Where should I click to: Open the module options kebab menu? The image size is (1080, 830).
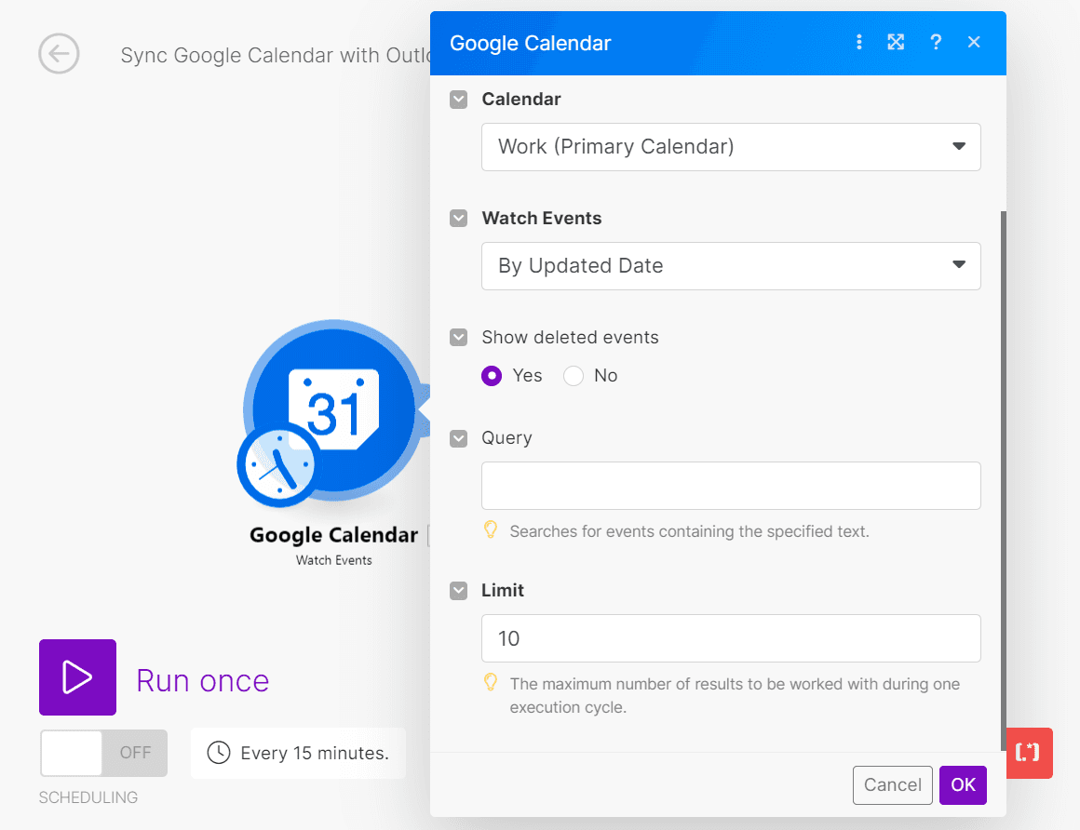(x=858, y=42)
